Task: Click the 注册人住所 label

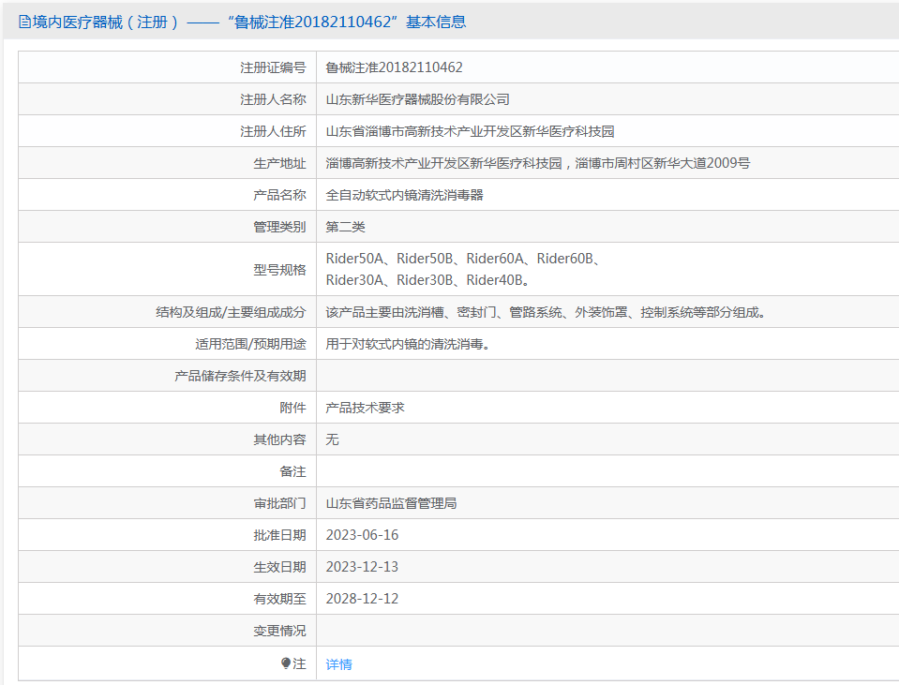Action: click(273, 131)
